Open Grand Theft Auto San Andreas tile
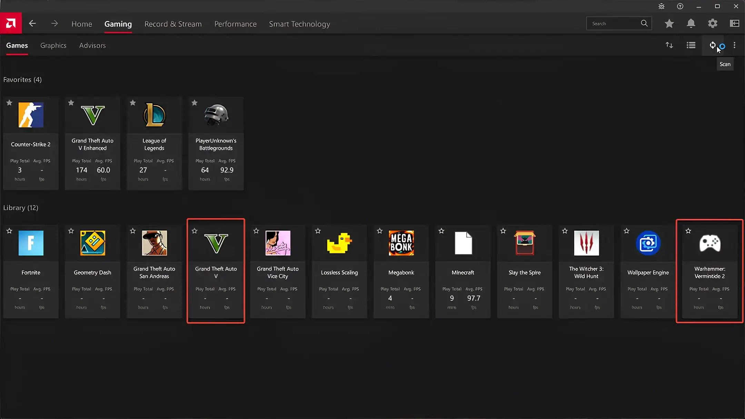The height and width of the screenshot is (419, 745). point(154,272)
